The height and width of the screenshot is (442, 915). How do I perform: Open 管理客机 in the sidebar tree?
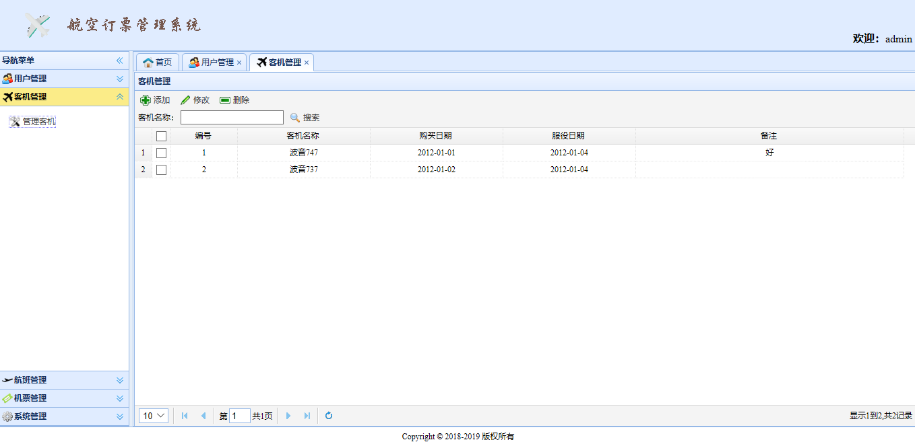[x=39, y=122]
